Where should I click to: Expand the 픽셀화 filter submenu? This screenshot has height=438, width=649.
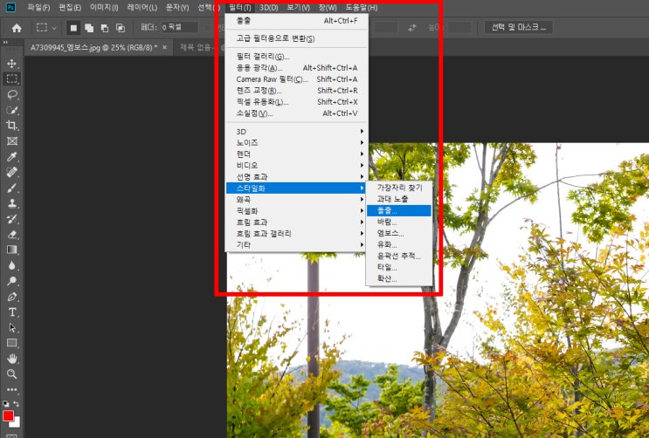[x=296, y=211]
